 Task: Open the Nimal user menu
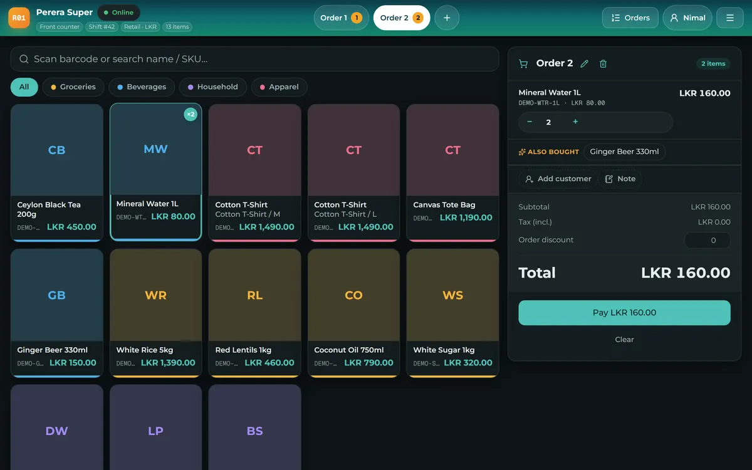(687, 18)
